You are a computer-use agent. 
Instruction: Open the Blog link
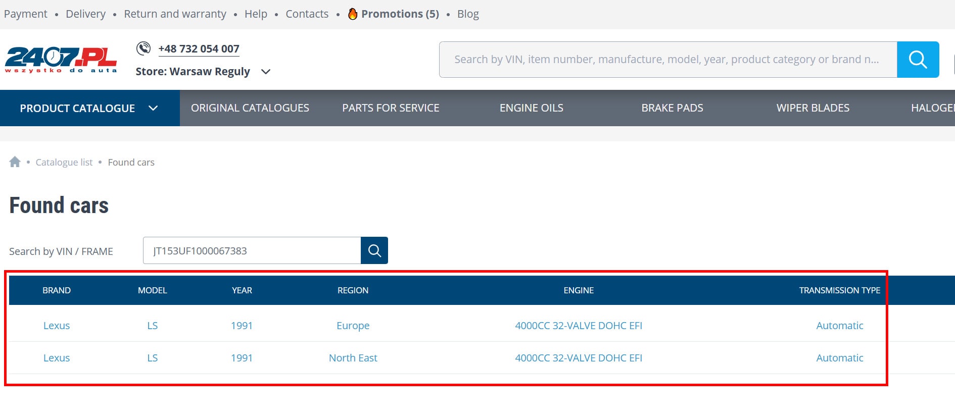(468, 14)
